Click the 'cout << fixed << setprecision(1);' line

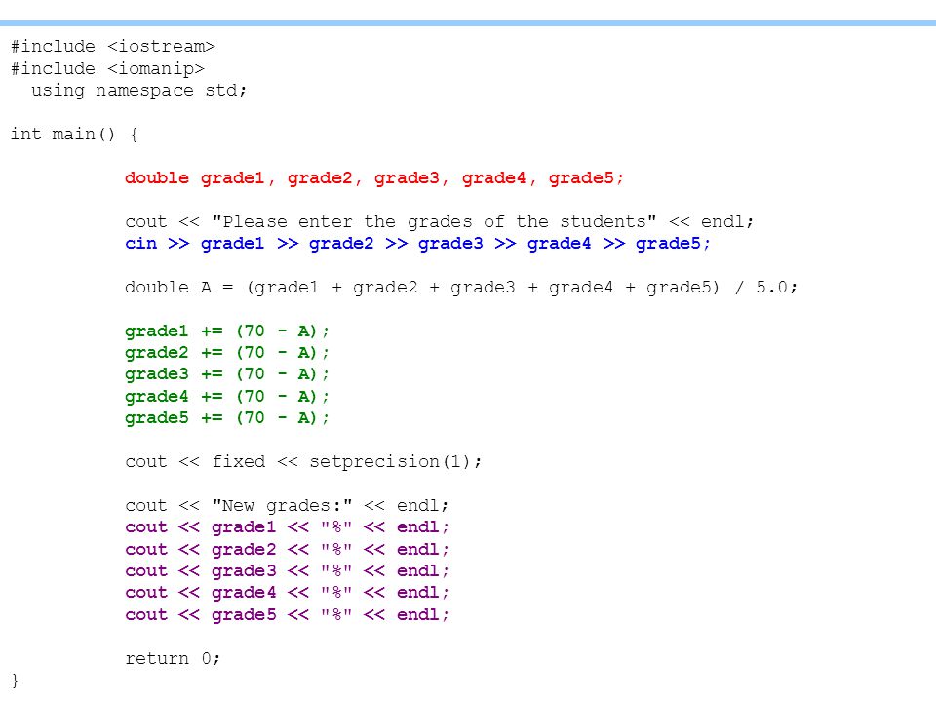pos(303,462)
